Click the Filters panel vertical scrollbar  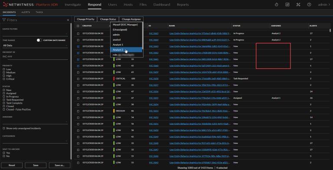coord(71,92)
